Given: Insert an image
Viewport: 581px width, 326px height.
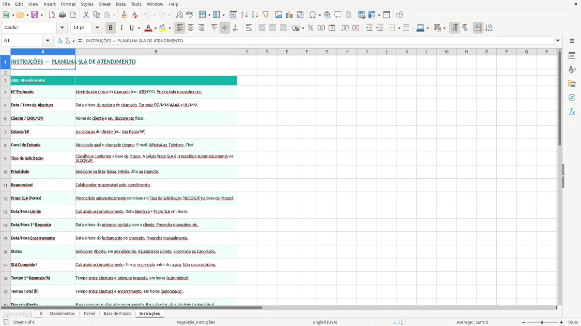Looking at the screenshot, I should tap(279, 15).
